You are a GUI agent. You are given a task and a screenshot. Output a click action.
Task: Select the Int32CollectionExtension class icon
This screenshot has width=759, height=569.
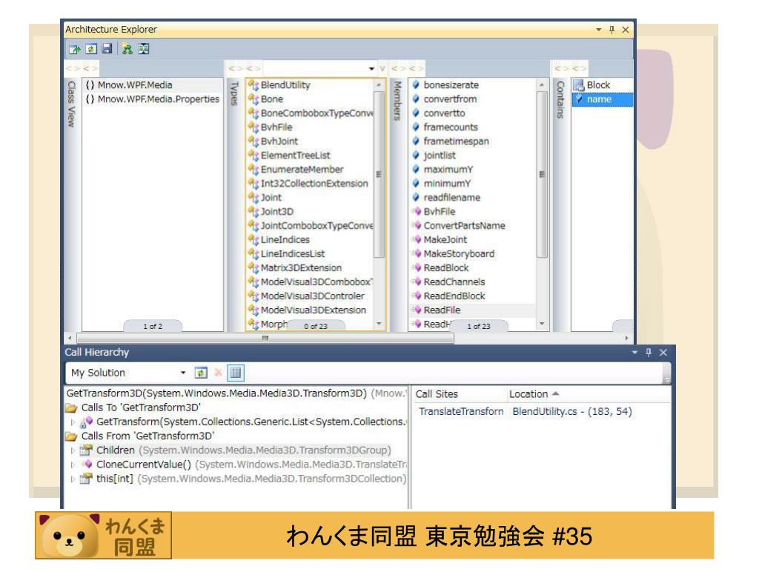click(x=253, y=184)
